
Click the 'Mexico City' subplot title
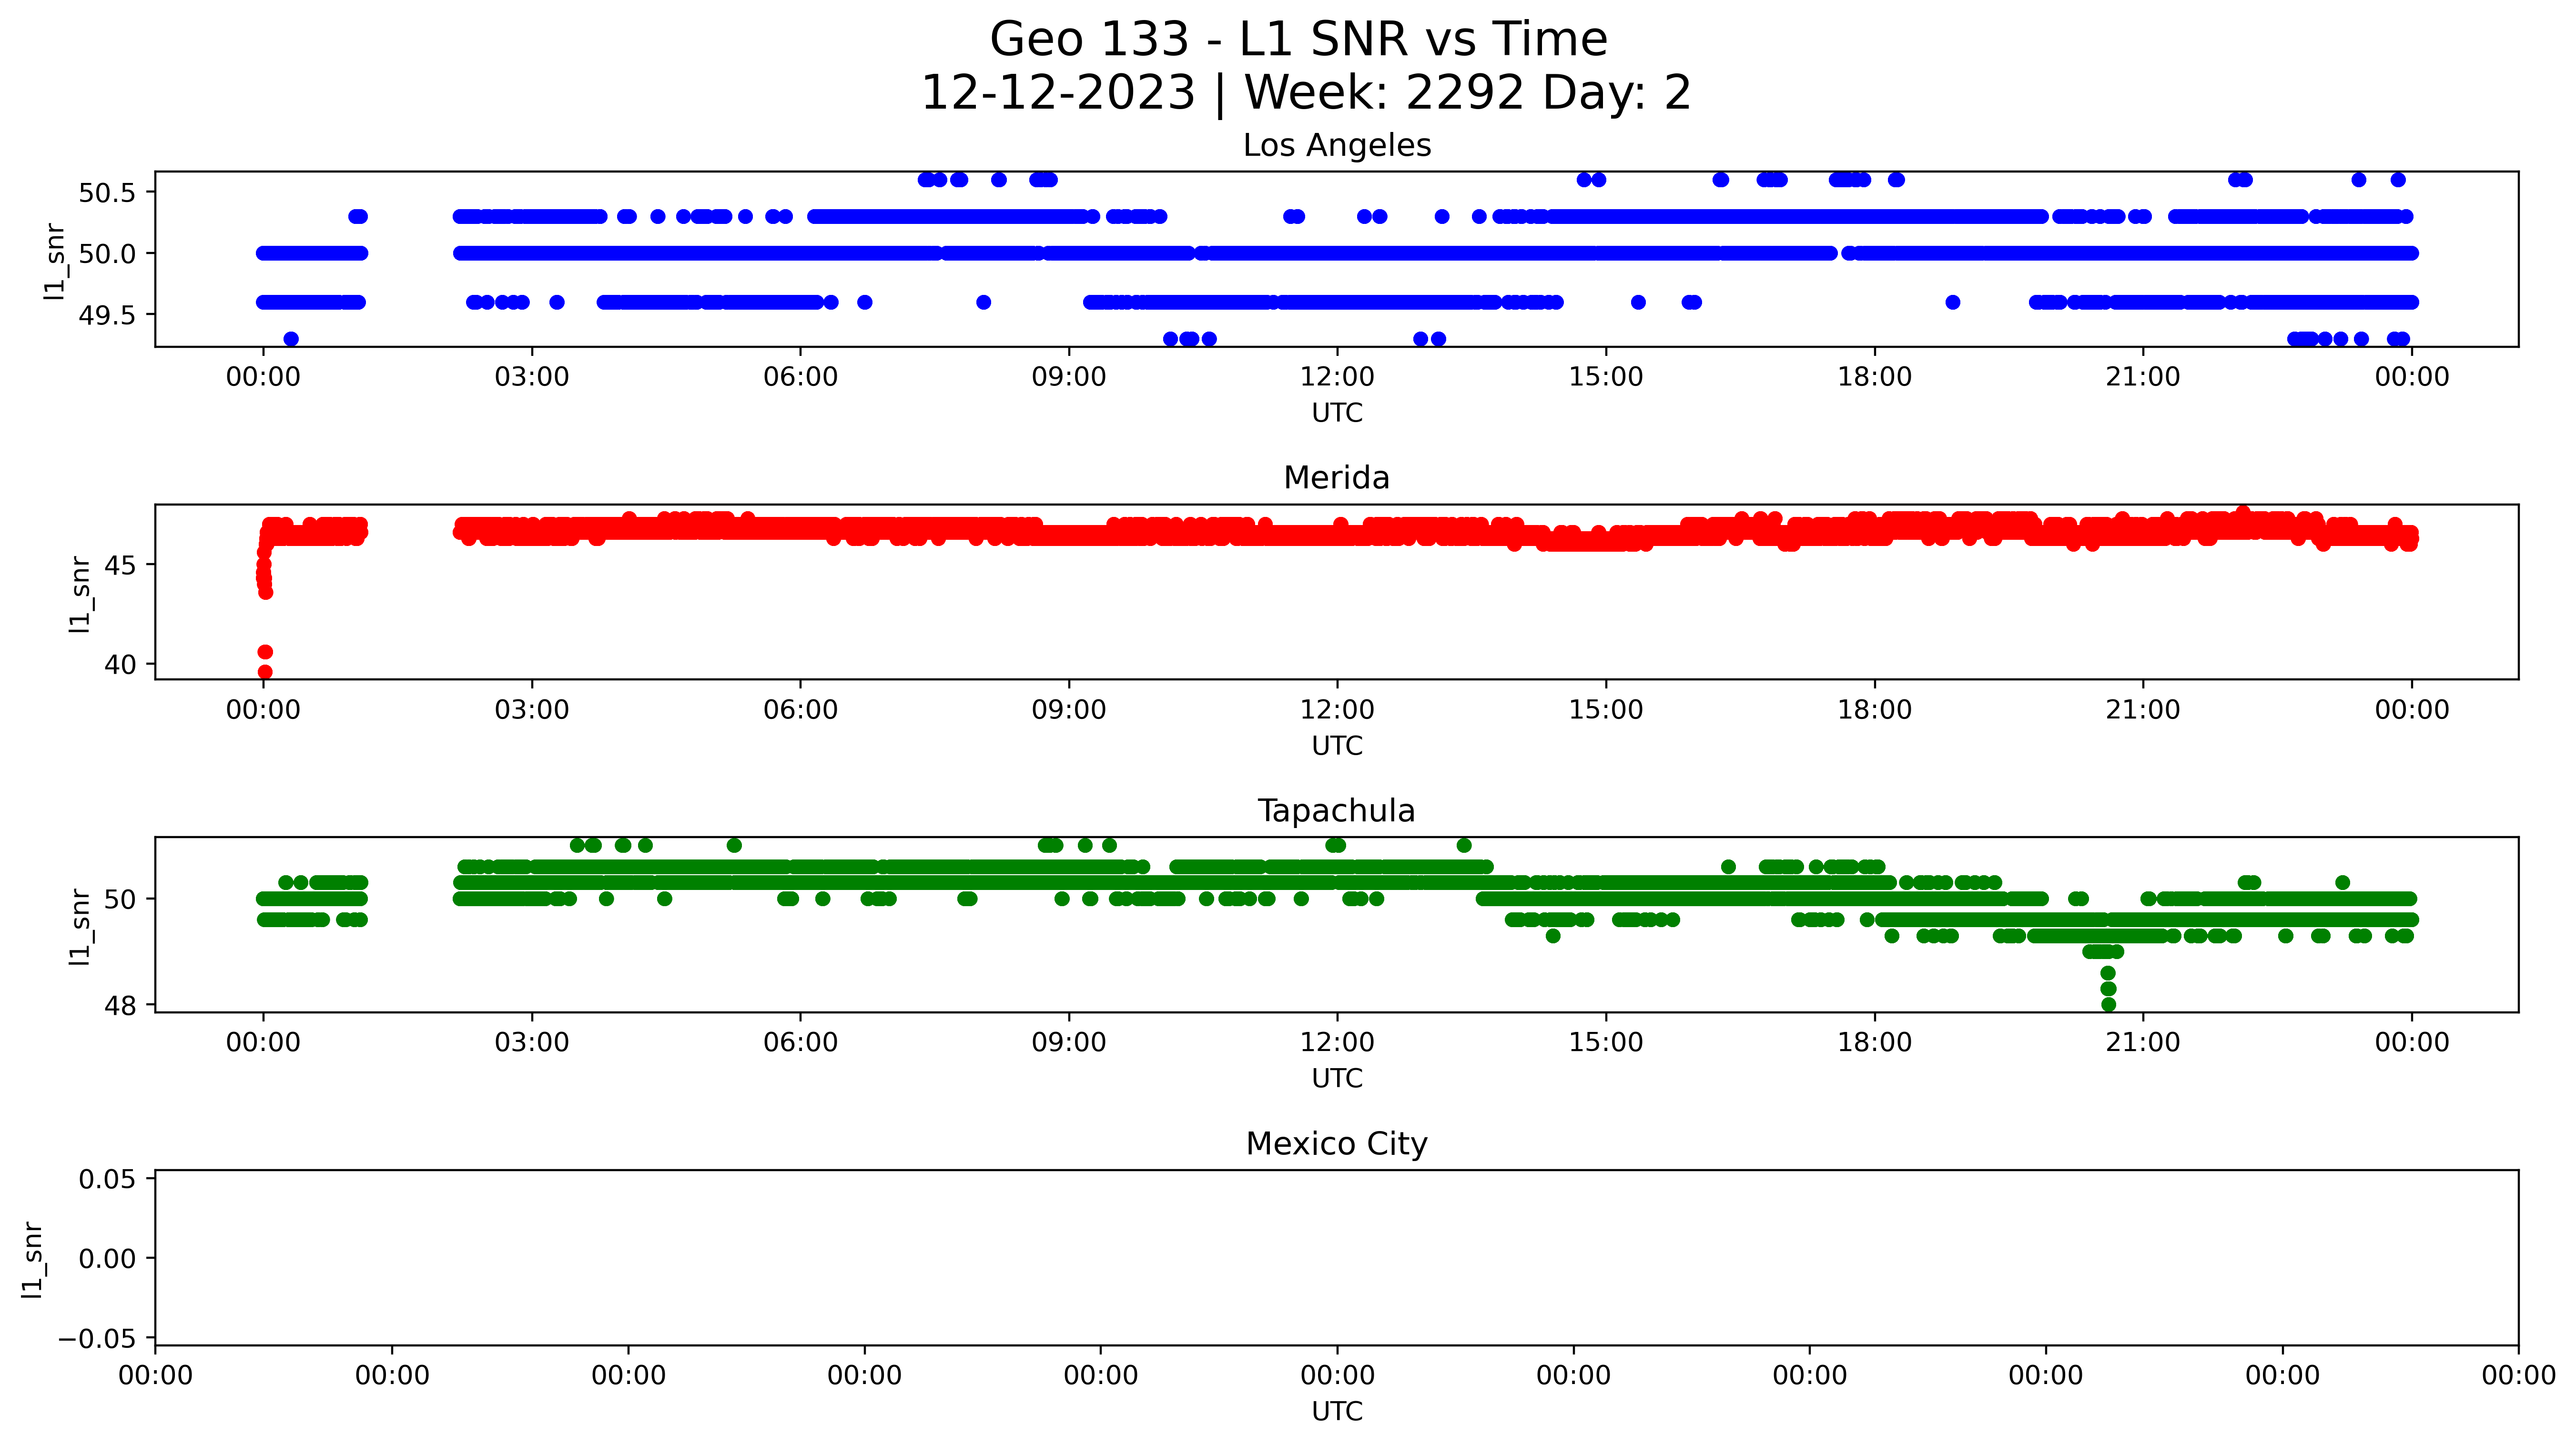click(x=1337, y=1144)
